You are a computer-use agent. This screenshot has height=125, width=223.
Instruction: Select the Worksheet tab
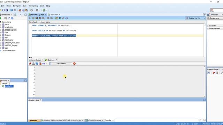pos(32,22)
